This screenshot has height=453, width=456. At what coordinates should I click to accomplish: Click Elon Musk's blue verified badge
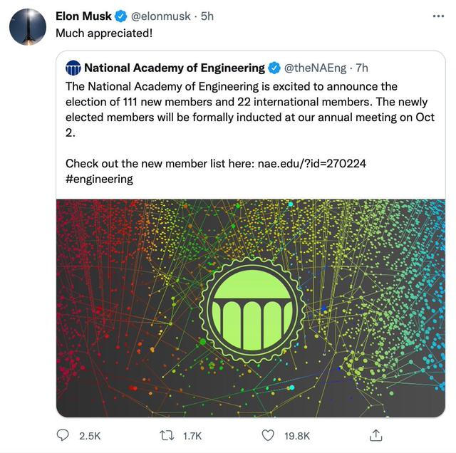pos(120,16)
